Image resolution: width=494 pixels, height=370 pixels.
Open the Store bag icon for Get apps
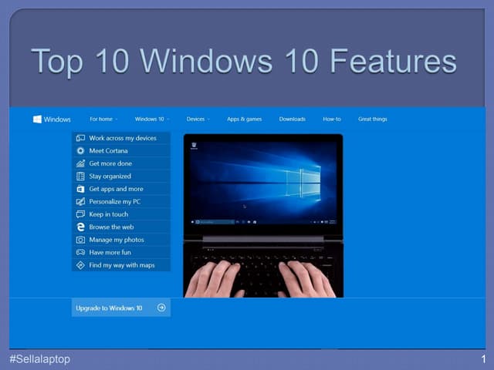[80, 189]
